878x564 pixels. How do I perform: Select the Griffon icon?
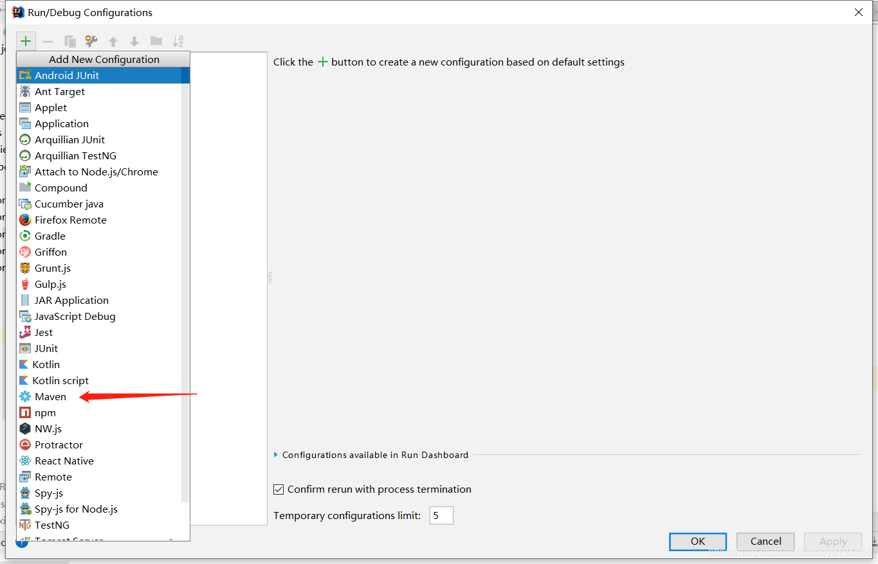tap(25, 252)
